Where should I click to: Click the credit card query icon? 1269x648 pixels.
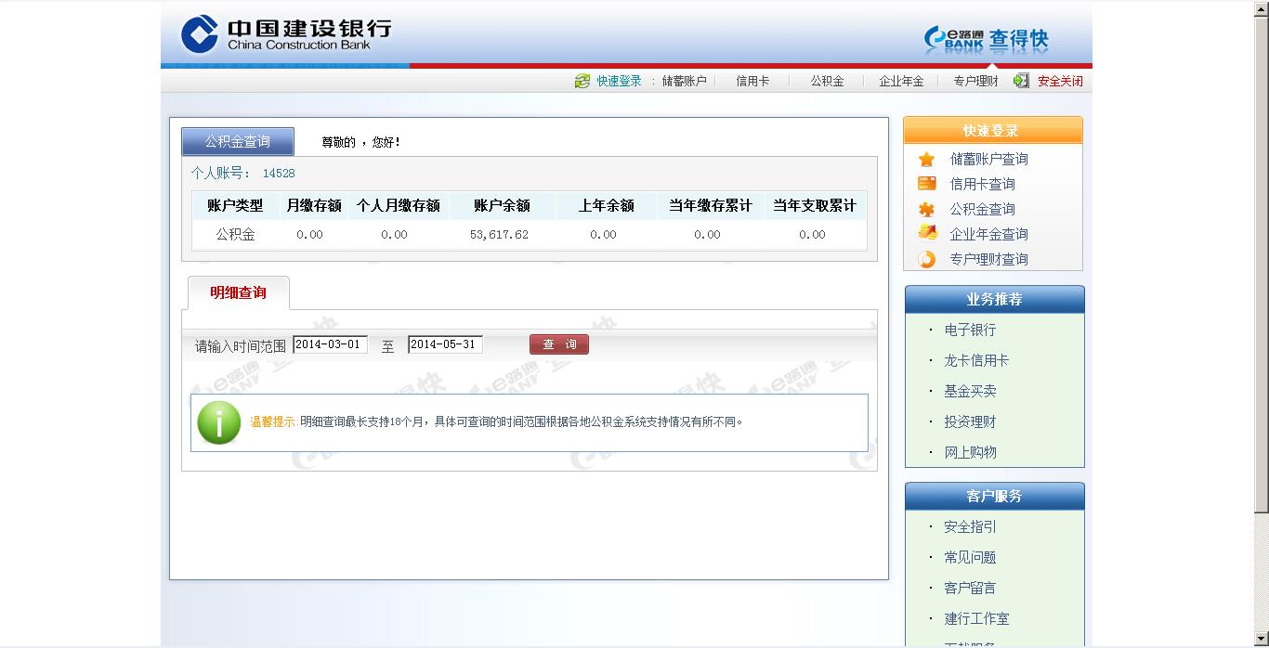pos(926,184)
